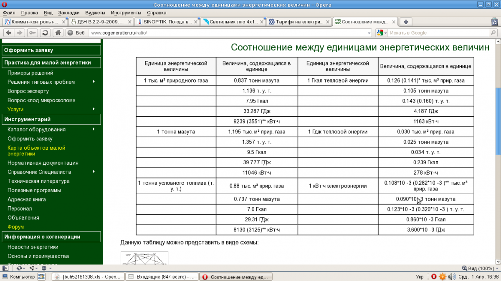
Task: Open the Вид menu
Action: point(48,13)
